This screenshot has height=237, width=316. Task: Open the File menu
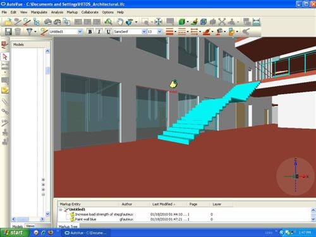pos(4,12)
